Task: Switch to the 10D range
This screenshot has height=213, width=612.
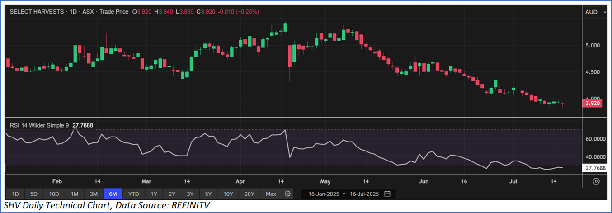Action: point(54,194)
